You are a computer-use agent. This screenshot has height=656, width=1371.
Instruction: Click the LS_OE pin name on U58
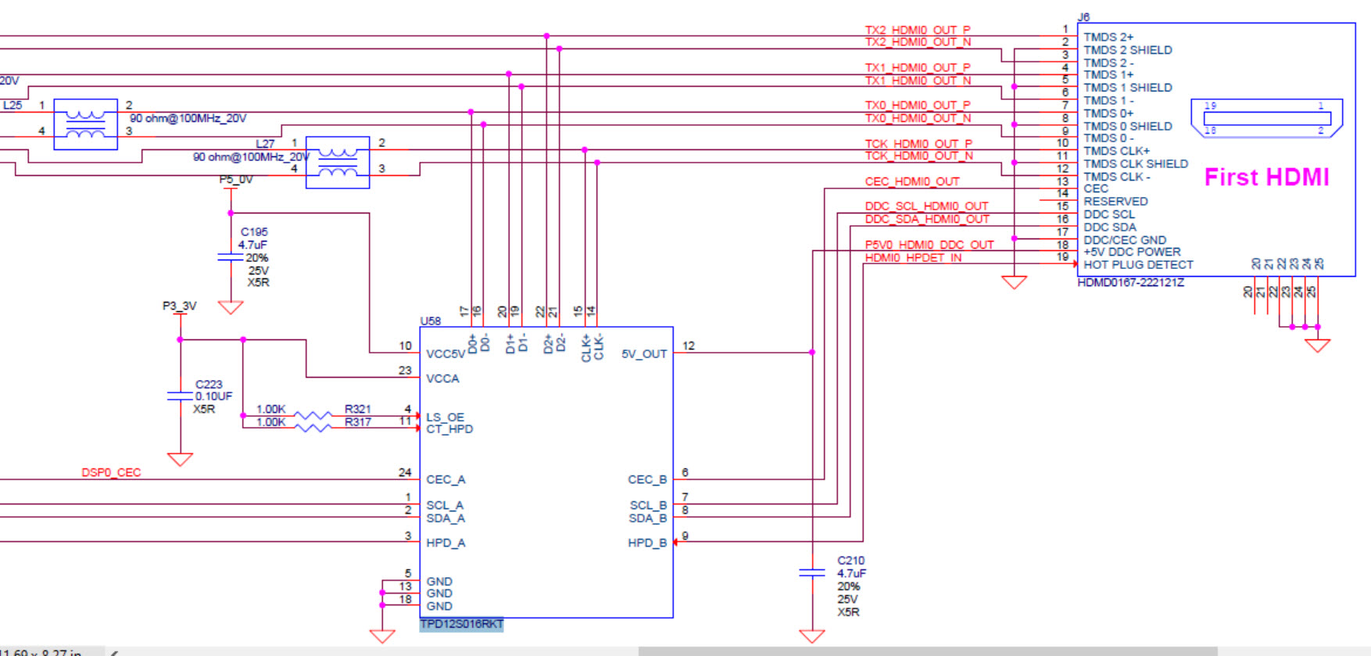[445, 417]
